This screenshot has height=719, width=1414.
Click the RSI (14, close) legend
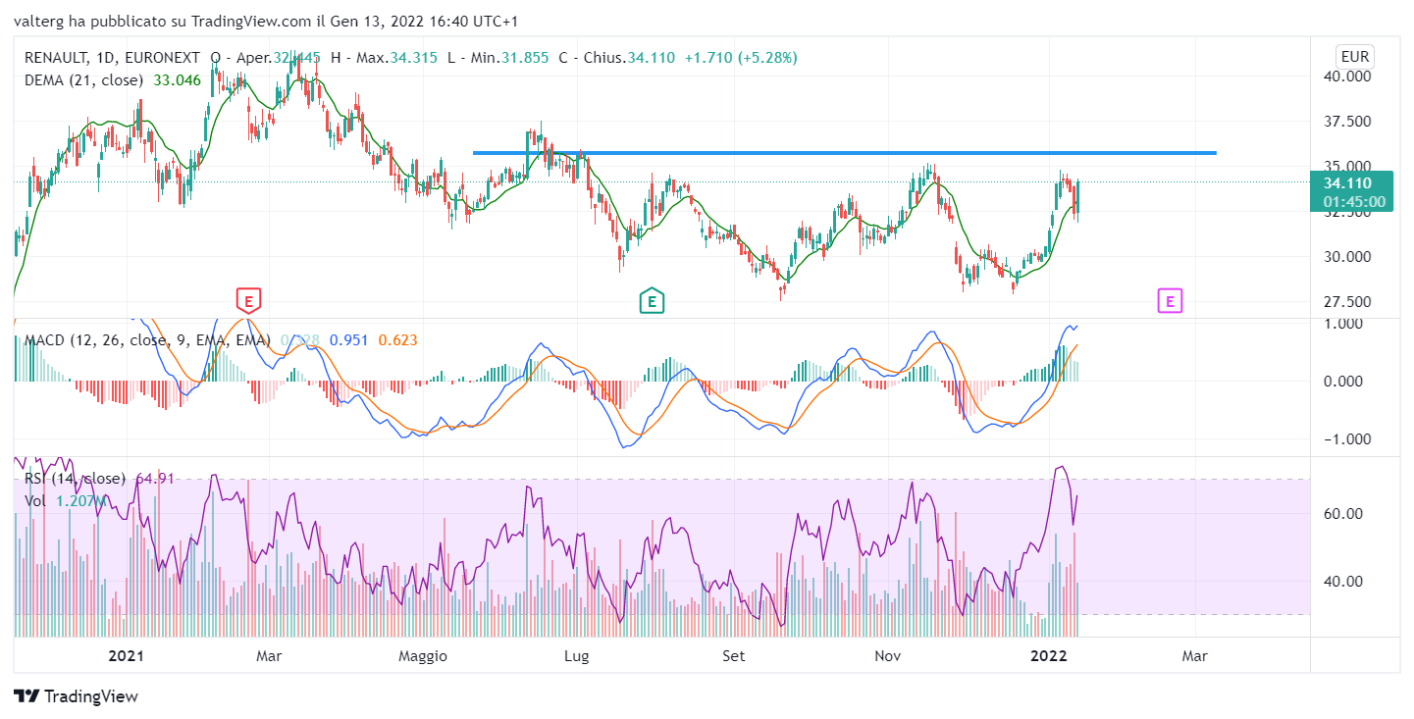[x=75, y=479]
